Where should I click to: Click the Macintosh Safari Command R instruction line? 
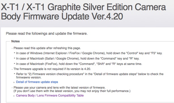78,58
